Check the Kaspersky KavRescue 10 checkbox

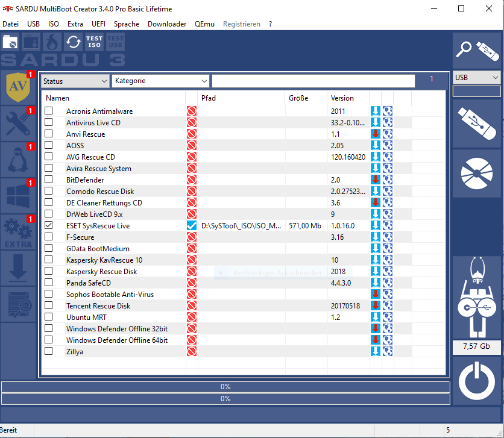49,260
